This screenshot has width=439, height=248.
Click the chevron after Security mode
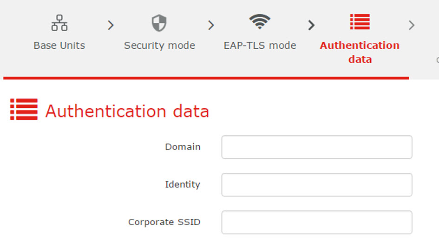(211, 25)
